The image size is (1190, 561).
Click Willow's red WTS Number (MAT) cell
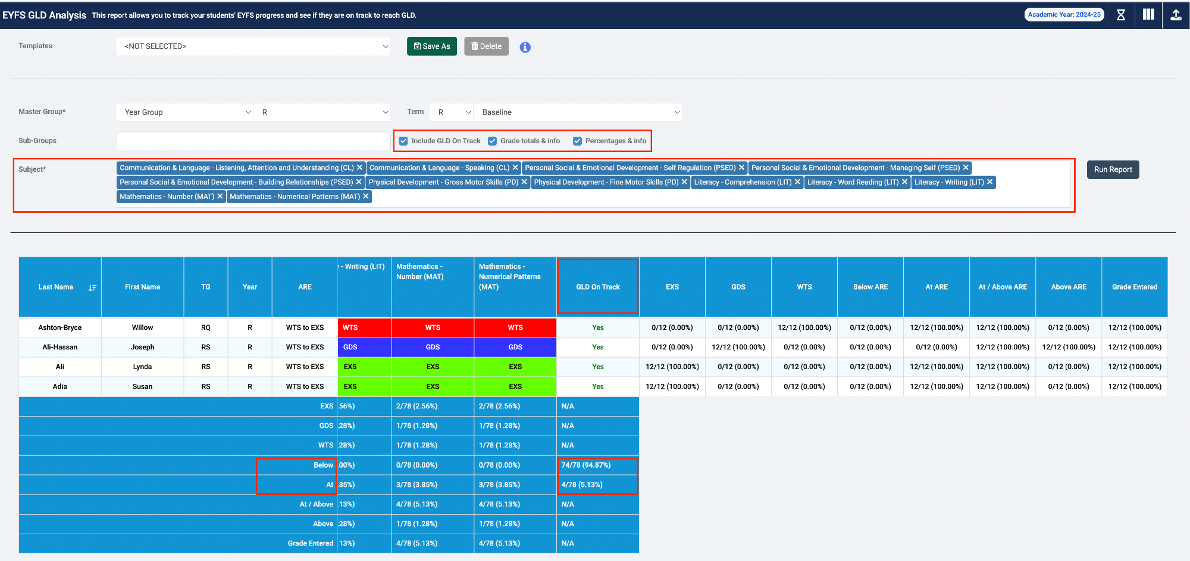click(x=433, y=327)
